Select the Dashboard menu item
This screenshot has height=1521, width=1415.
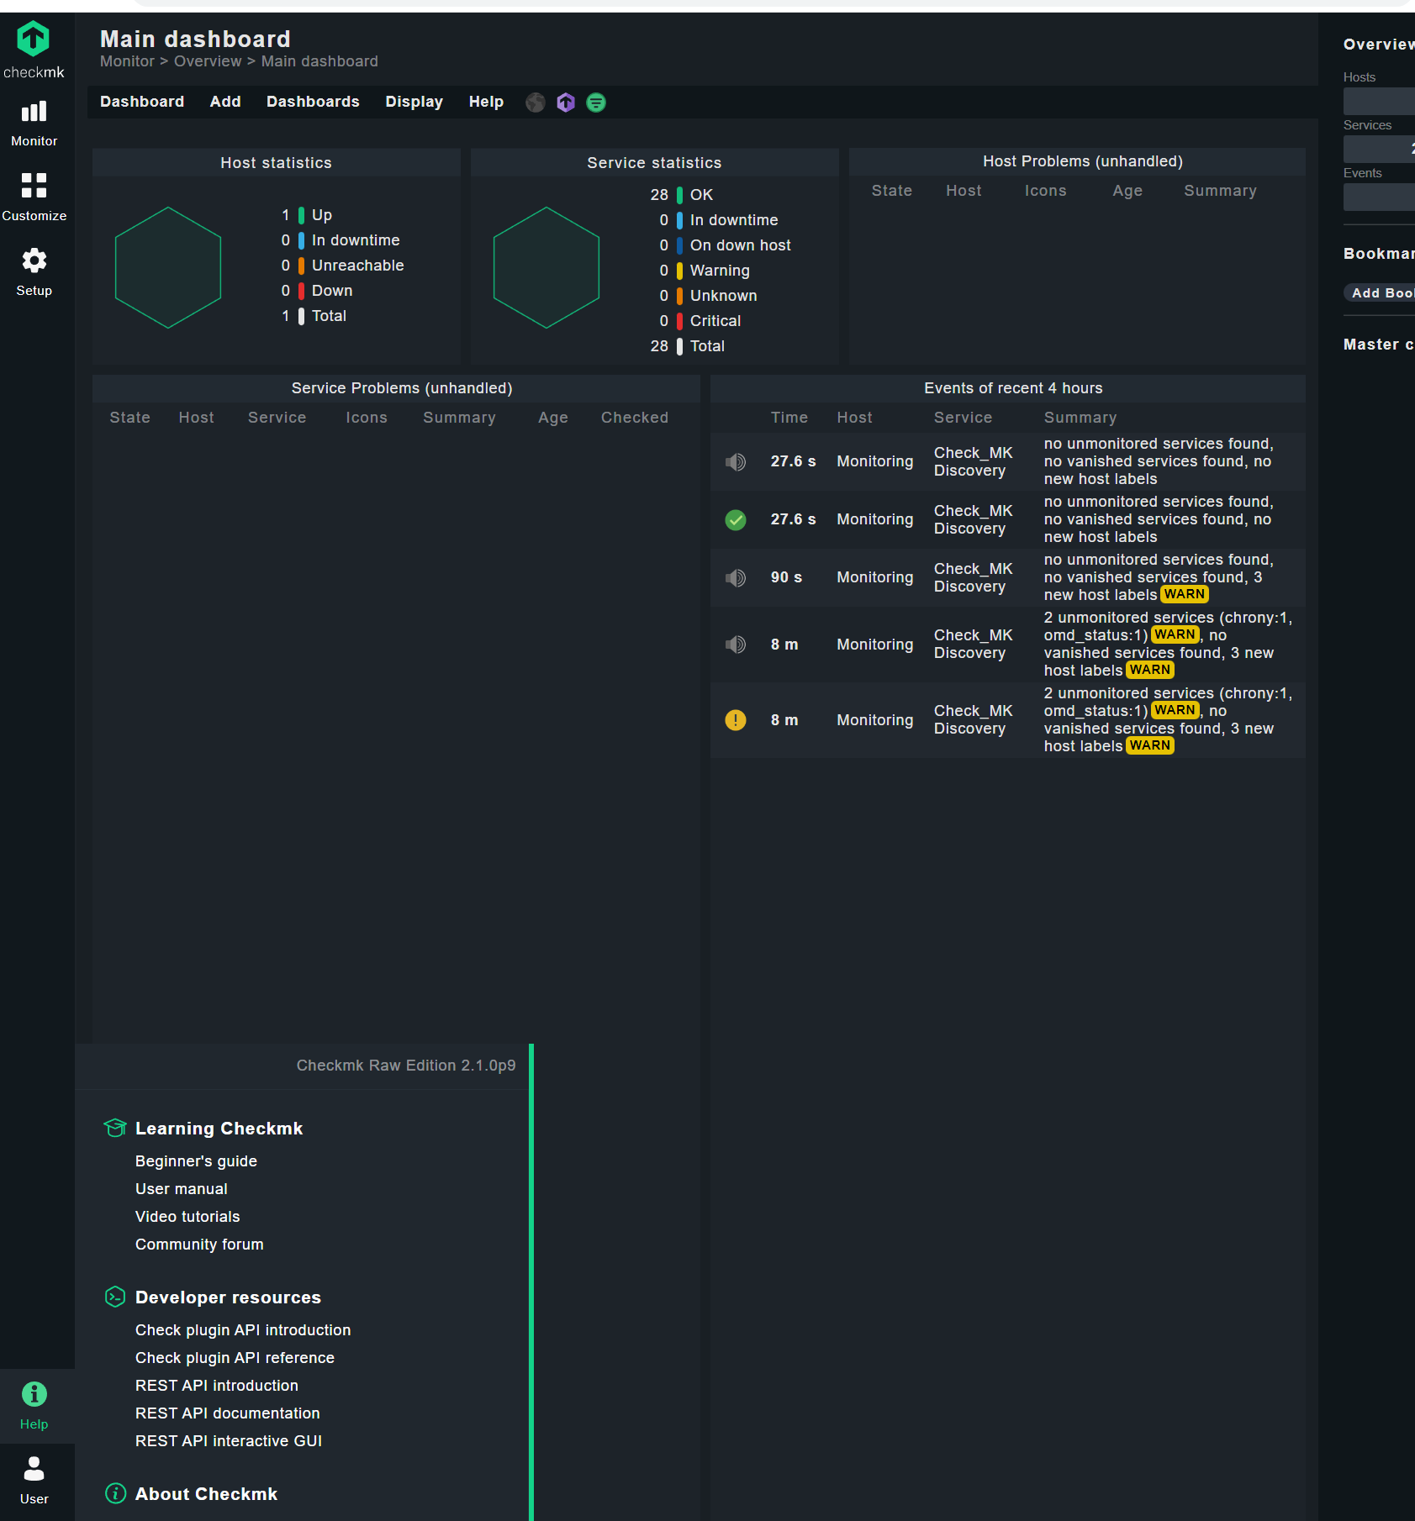point(142,102)
